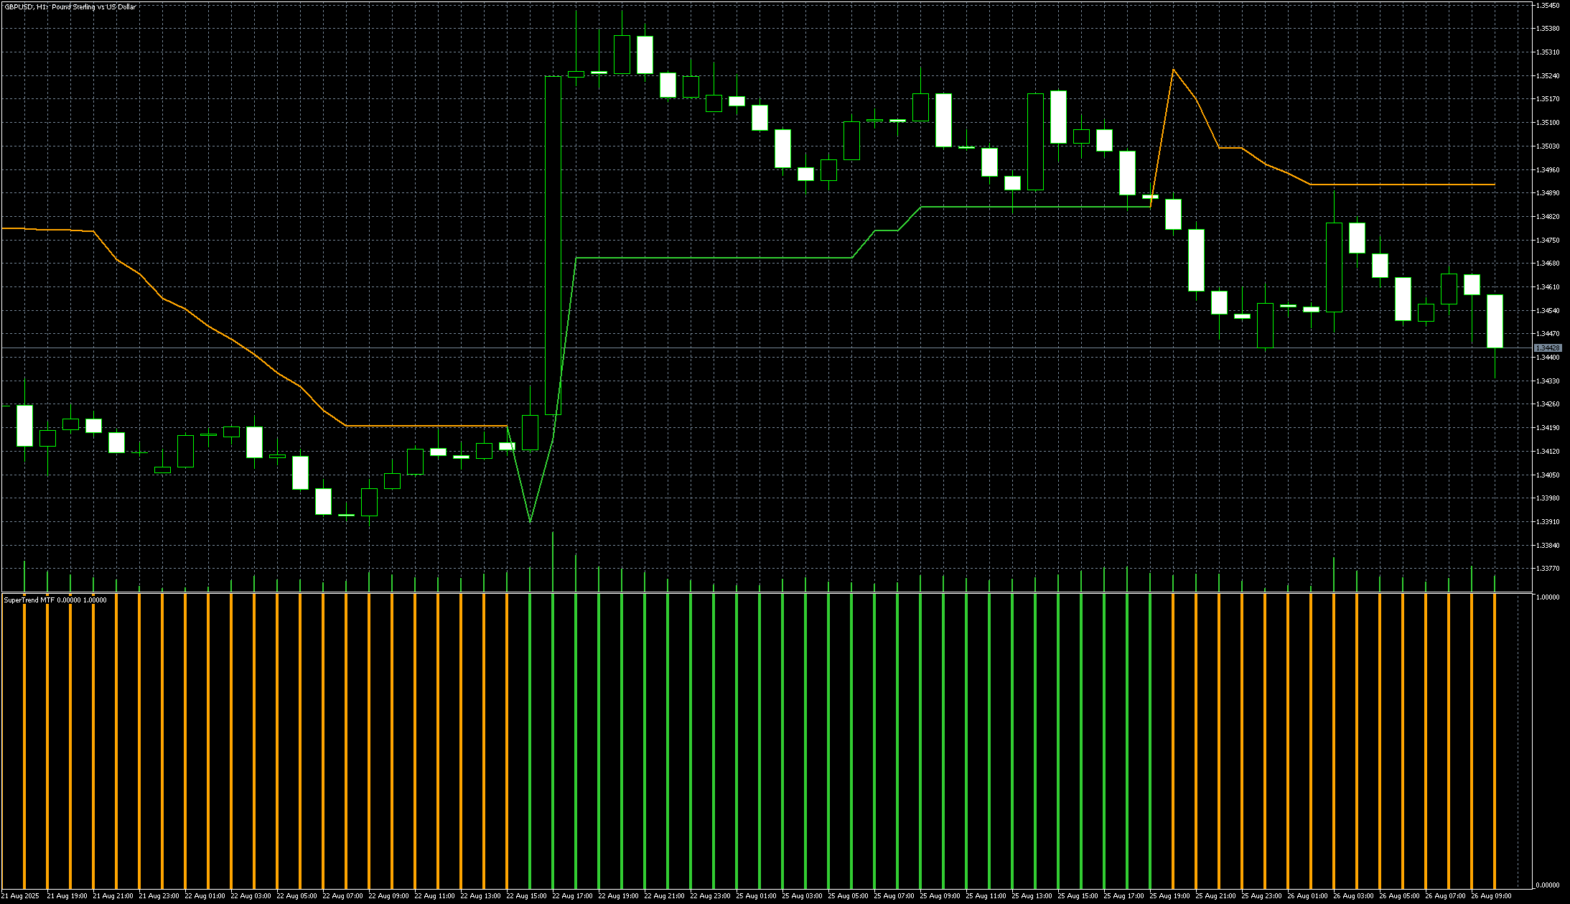Viewport: 1570px width, 904px height.
Task: Click the 21 Aug 19:00 time label
Action: [67, 896]
